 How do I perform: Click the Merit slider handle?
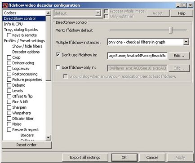pos(171,30)
